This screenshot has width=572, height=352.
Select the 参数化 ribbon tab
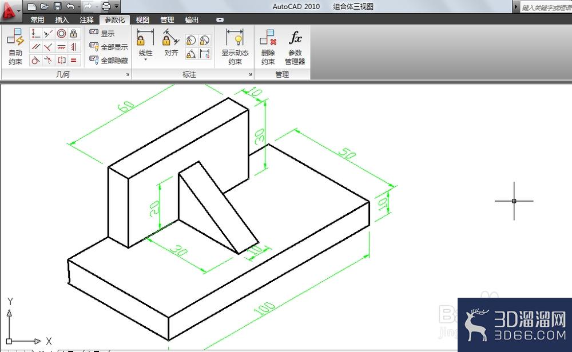[x=114, y=19]
